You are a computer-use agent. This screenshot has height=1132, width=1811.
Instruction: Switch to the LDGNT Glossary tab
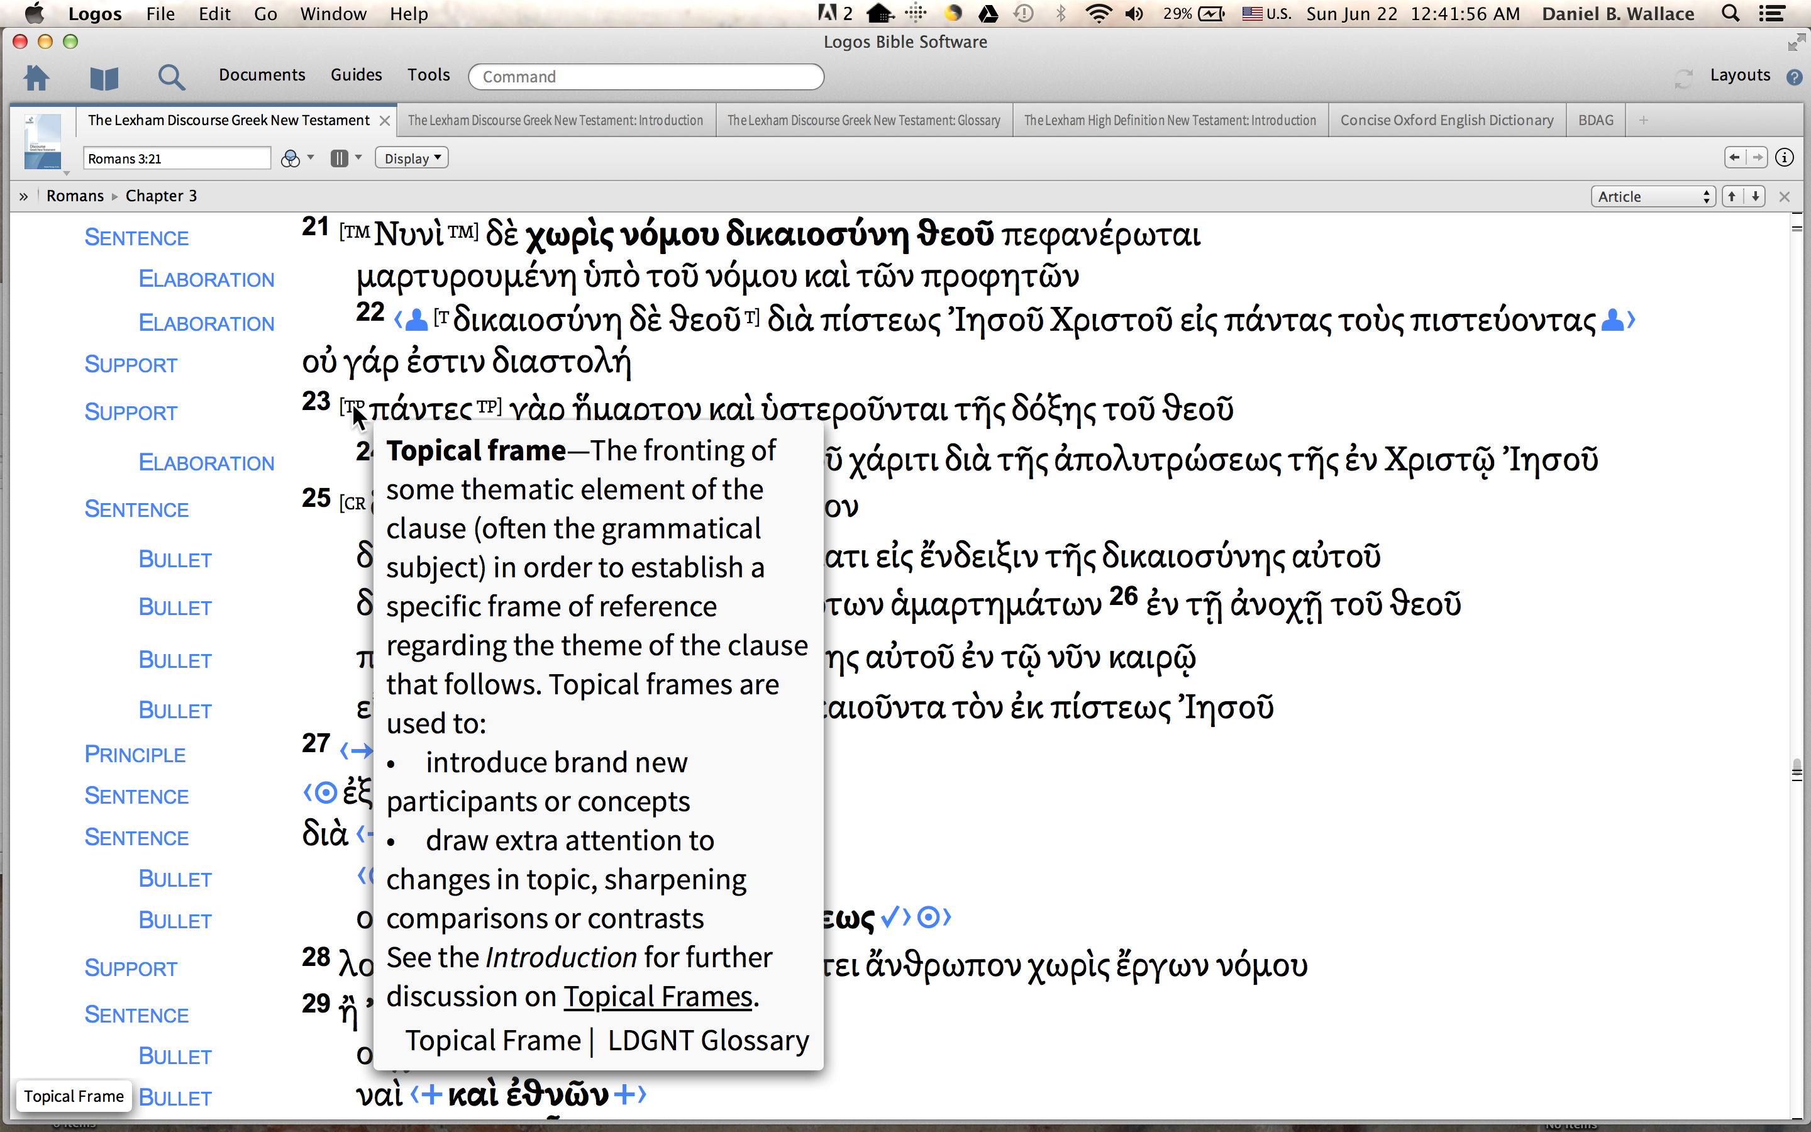[863, 121]
